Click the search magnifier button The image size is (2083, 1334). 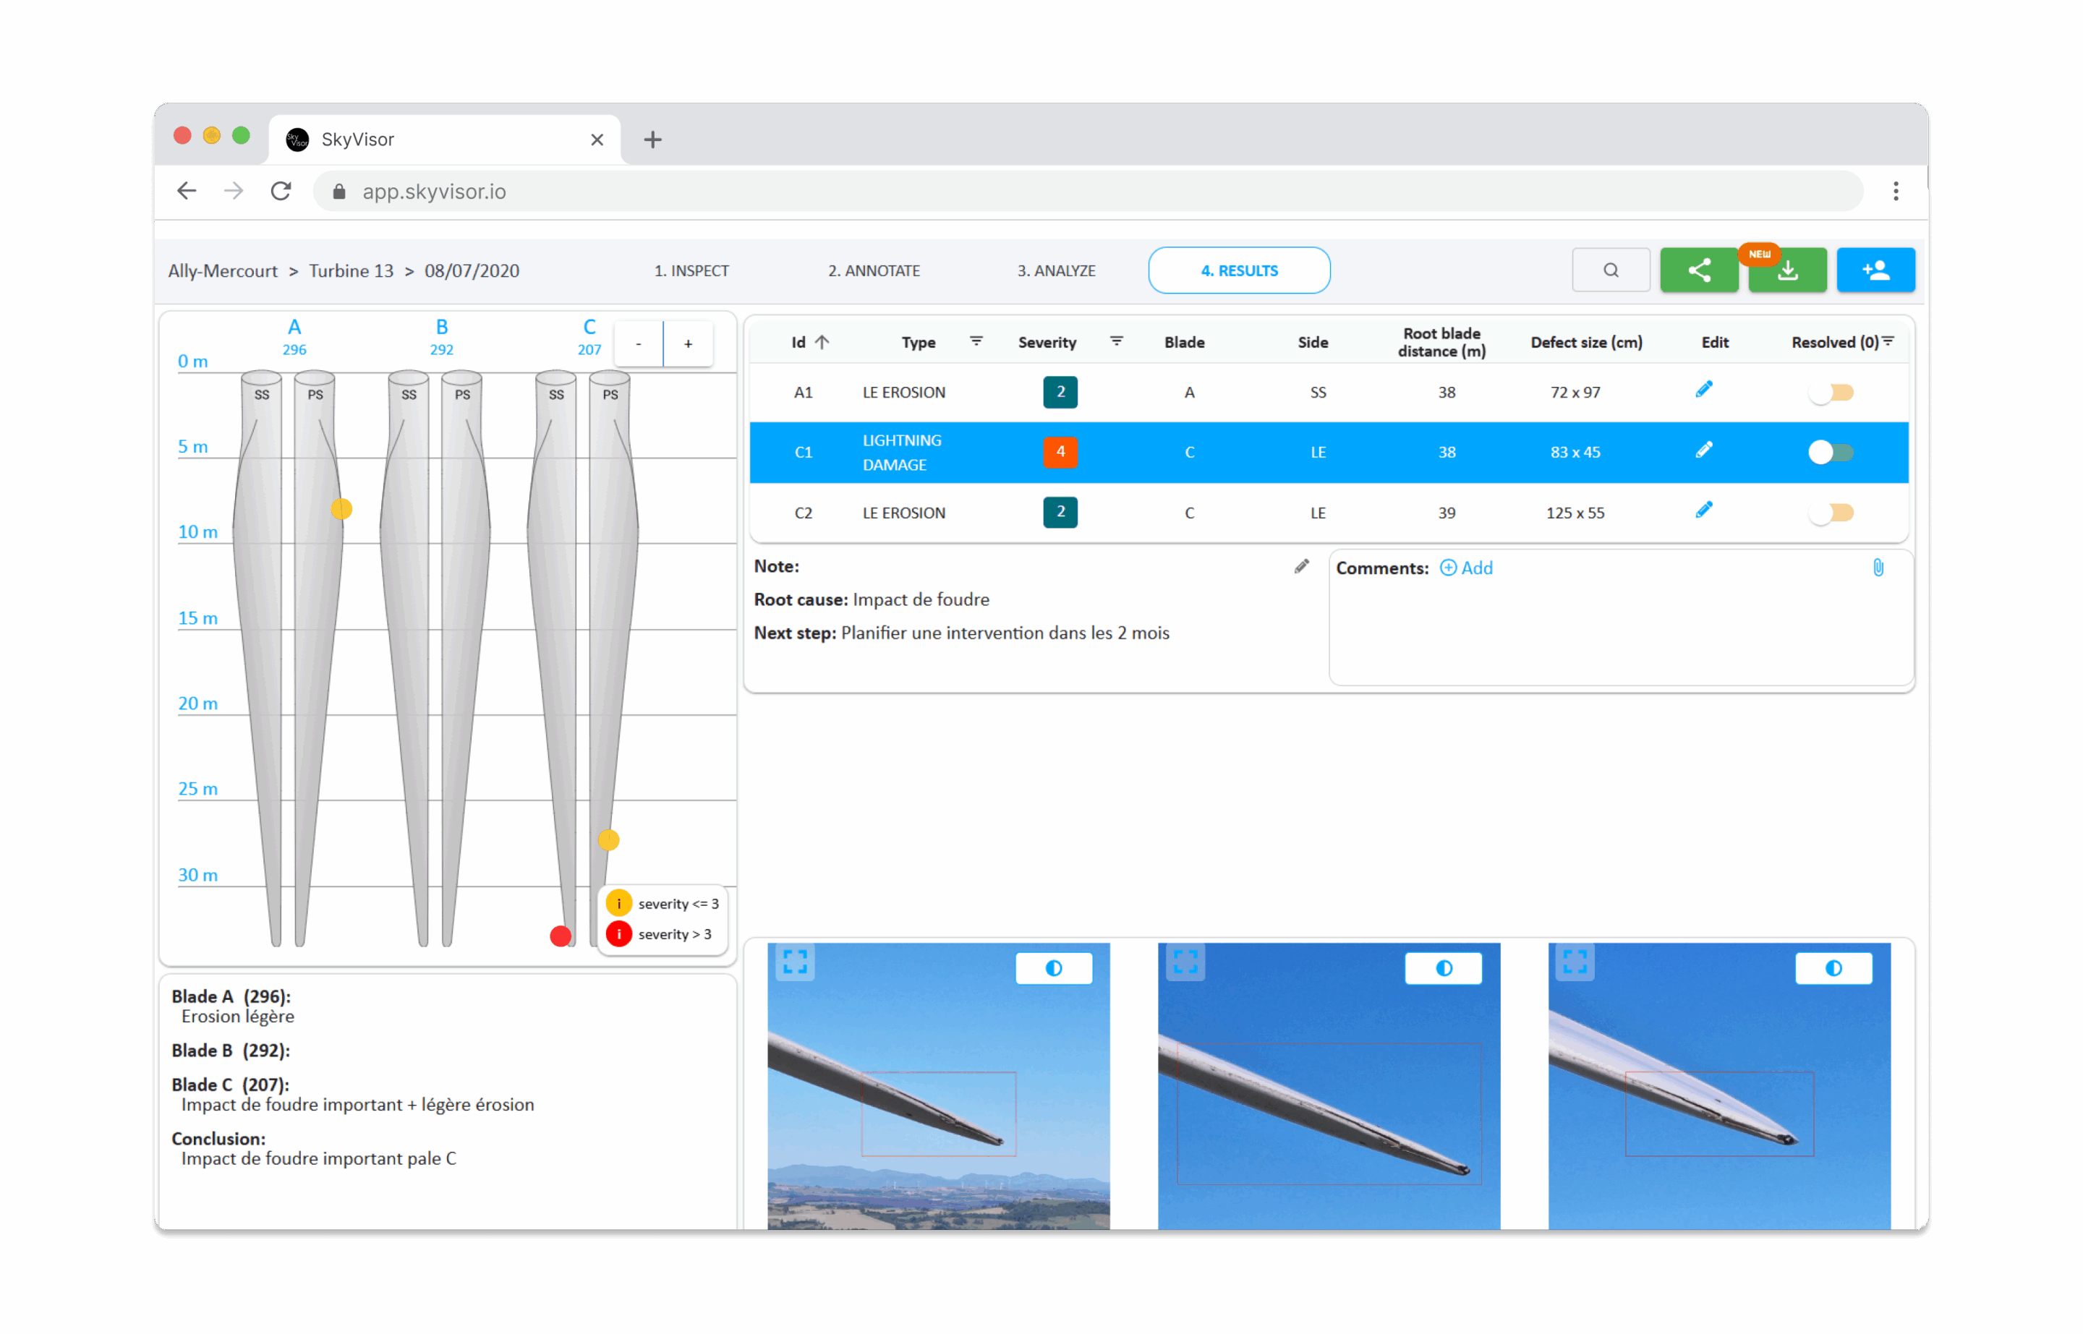click(x=1610, y=270)
